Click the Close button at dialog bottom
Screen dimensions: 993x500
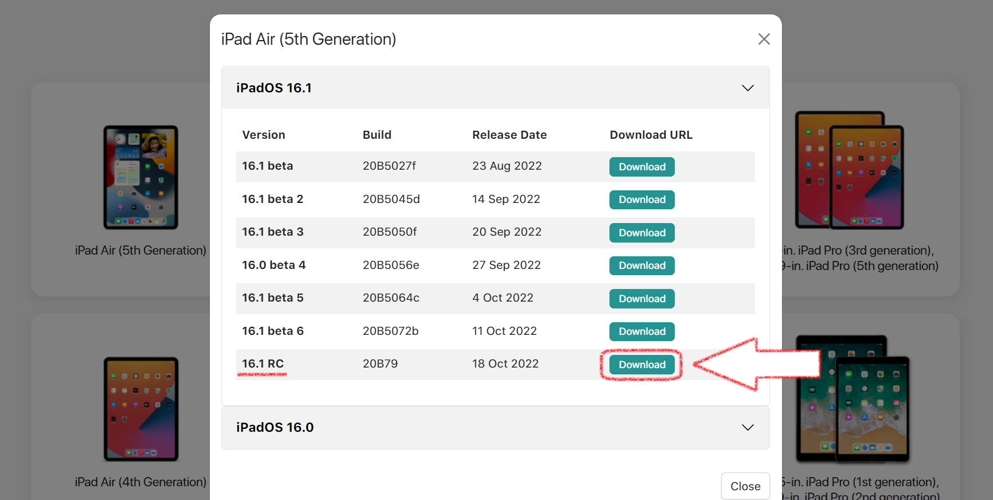coord(745,486)
